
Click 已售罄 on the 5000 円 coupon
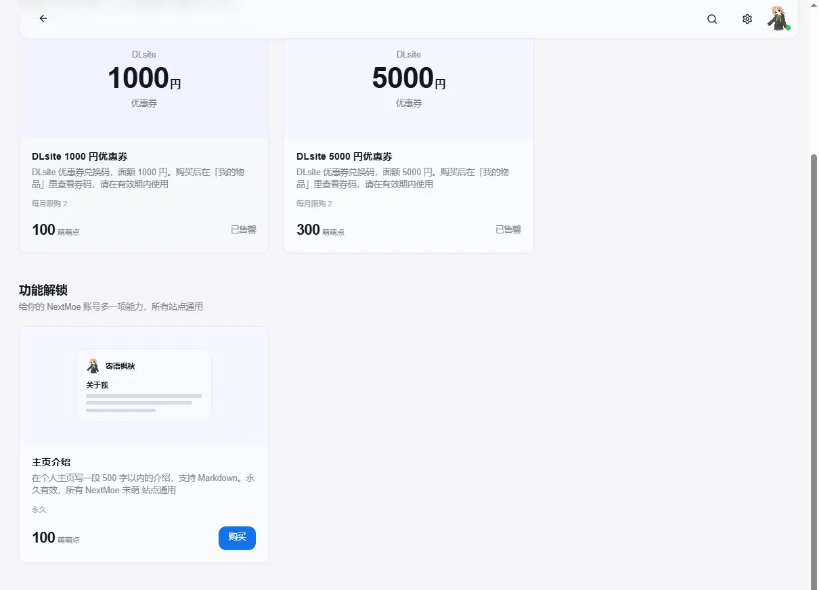(508, 230)
